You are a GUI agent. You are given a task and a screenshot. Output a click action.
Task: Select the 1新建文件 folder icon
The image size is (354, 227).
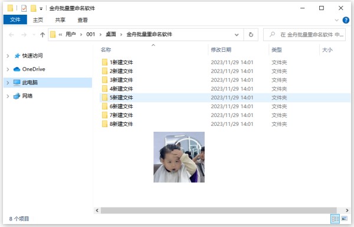(x=104, y=62)
